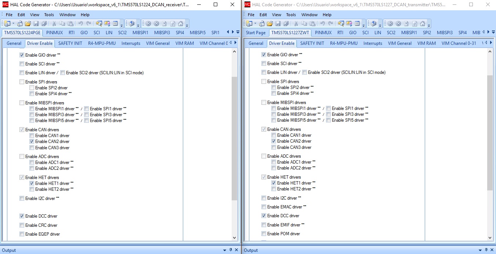This screenshot has height=254, width=496.
Task: Enable EQEP driver checkbox in receiver window
Action: point(22,234)
